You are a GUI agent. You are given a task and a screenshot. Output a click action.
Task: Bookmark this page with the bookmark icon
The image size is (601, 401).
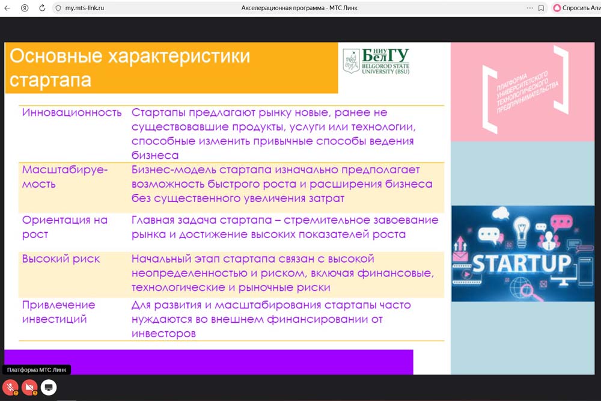coord(542,8)
